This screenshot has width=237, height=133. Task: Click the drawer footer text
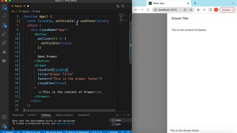tap(184, 130)
